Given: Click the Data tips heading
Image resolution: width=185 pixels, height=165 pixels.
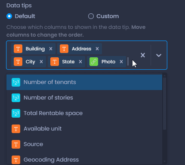Looking at the screenshot, I should 19,6.
